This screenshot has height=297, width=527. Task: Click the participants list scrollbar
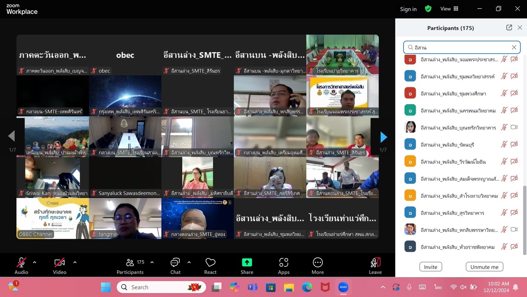524,220
